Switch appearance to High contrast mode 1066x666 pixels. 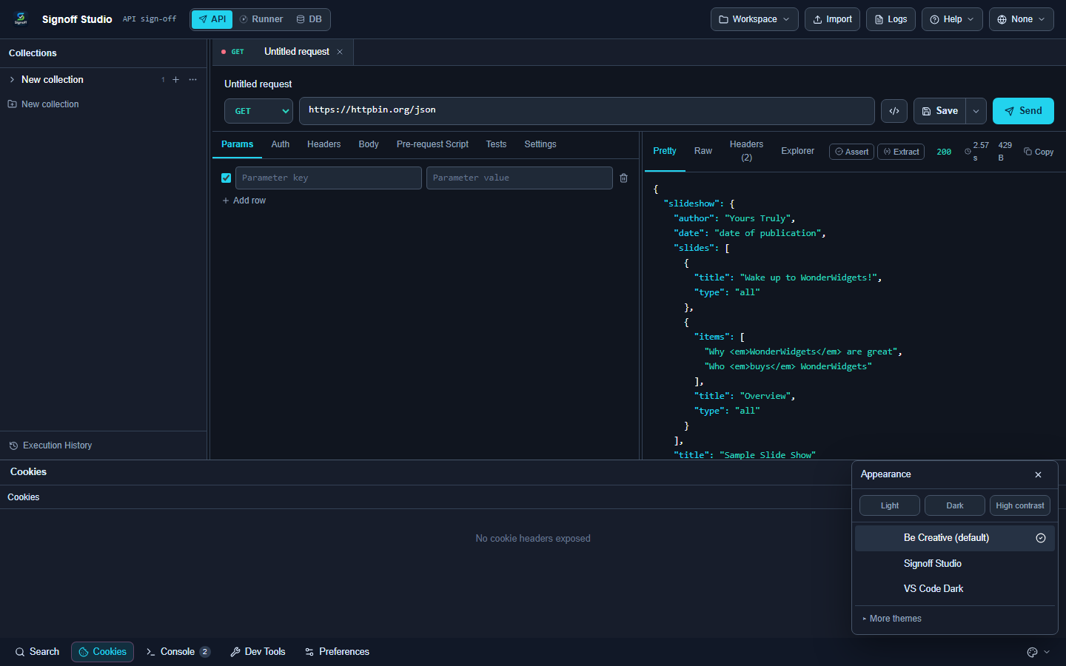click(1020, 505)
